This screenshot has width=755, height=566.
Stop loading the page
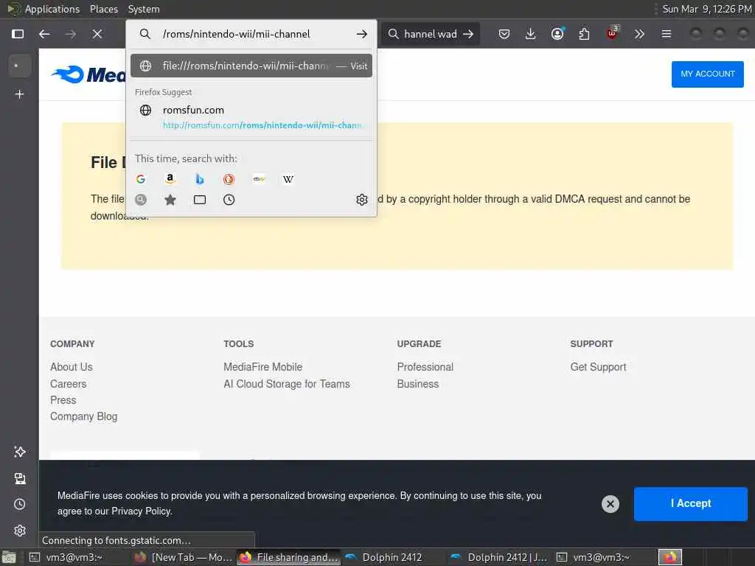tap(97, 34)
